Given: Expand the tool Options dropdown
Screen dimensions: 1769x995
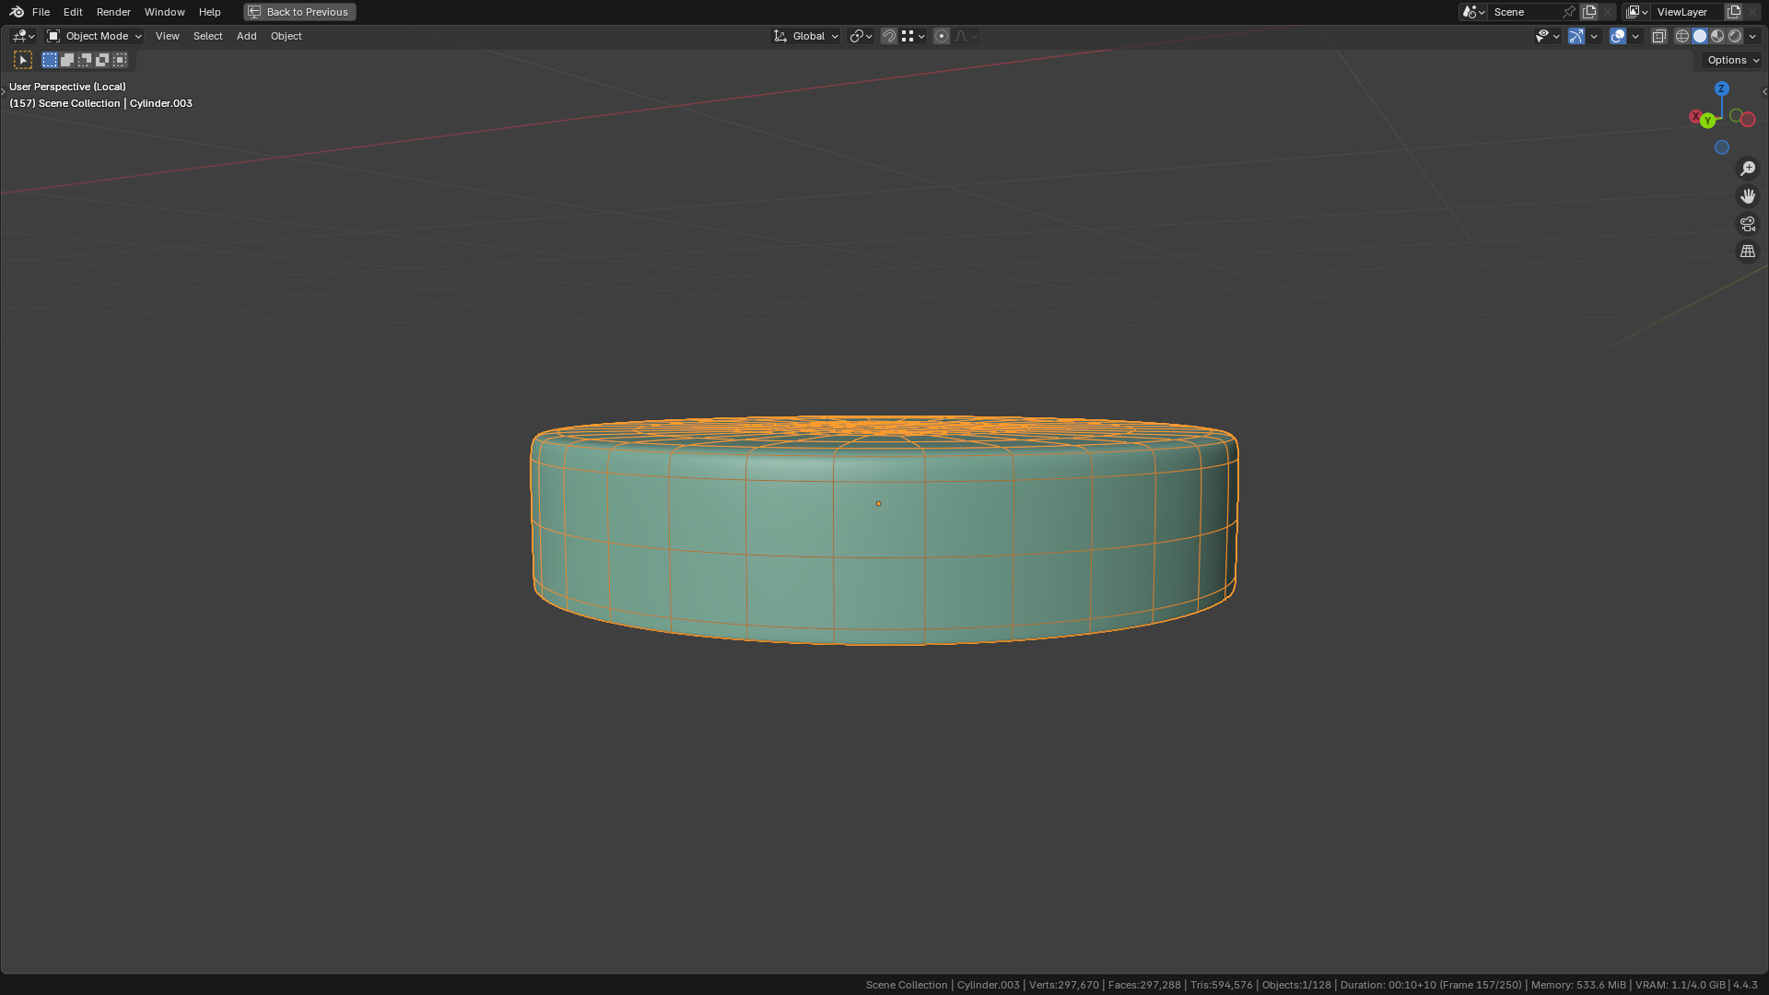Looking at the screenshot, I should pyautogui.click(x=1732, y=60).
